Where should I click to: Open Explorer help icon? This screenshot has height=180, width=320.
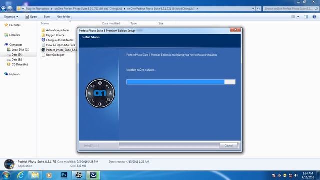(314, 17)
